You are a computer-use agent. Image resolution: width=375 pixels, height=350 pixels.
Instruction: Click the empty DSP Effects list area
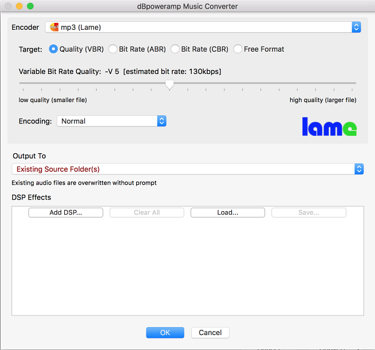[188, 266]
